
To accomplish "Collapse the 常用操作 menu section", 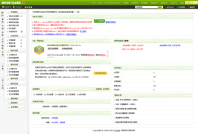I will (14, 12).
